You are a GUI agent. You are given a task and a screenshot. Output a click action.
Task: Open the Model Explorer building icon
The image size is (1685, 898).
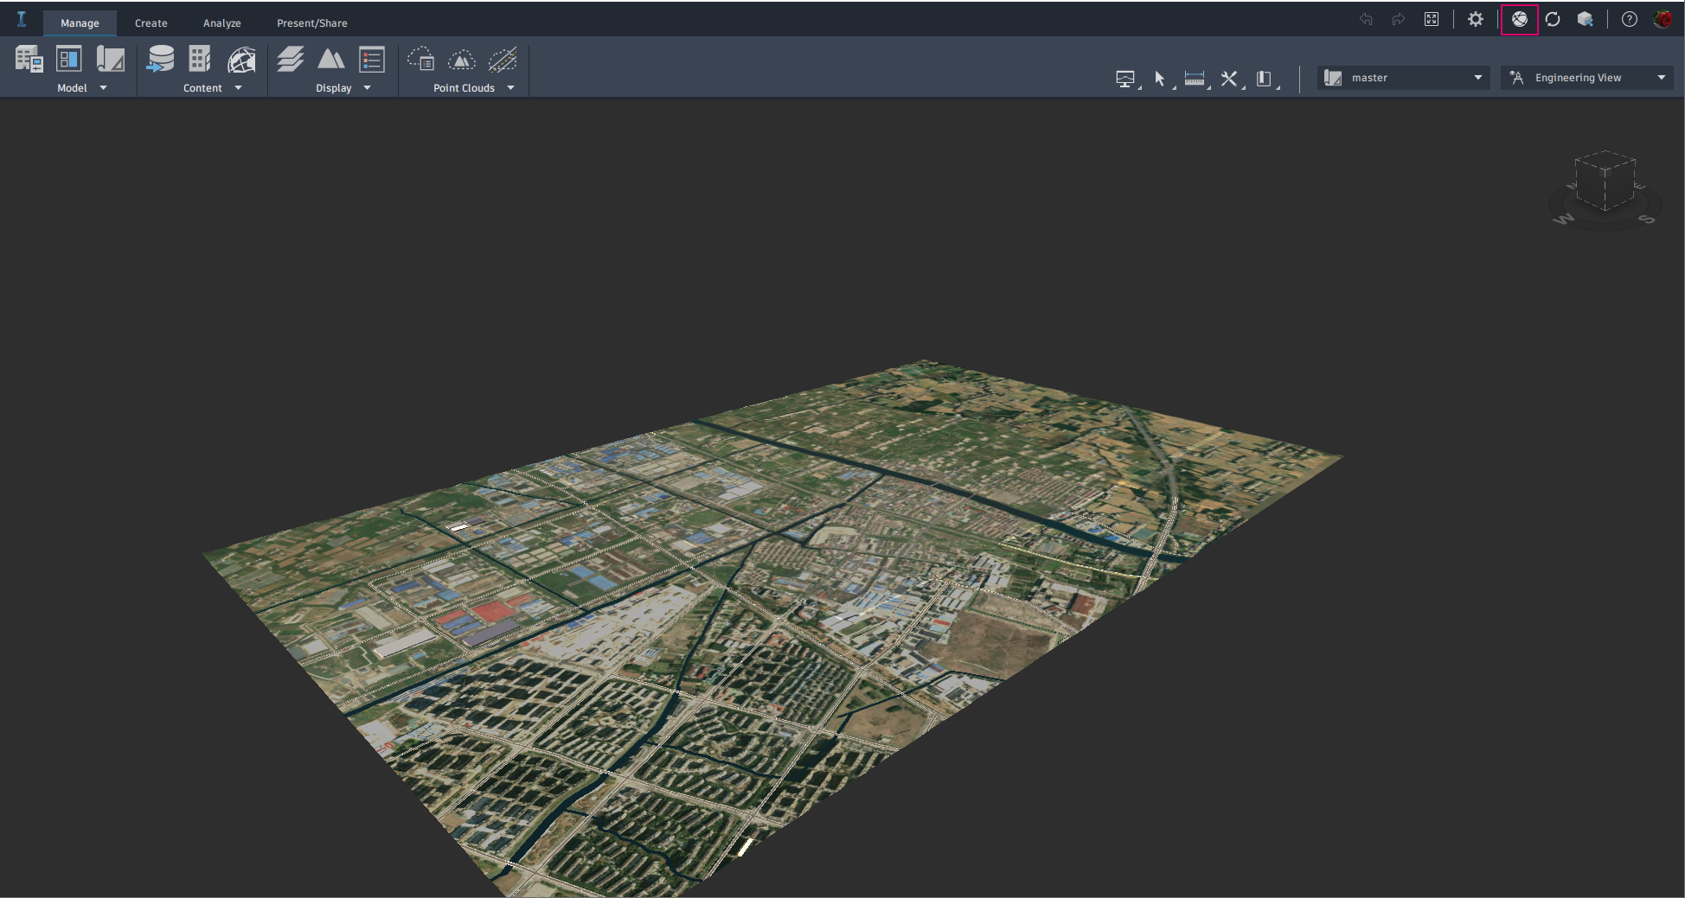tap(29, 60)
